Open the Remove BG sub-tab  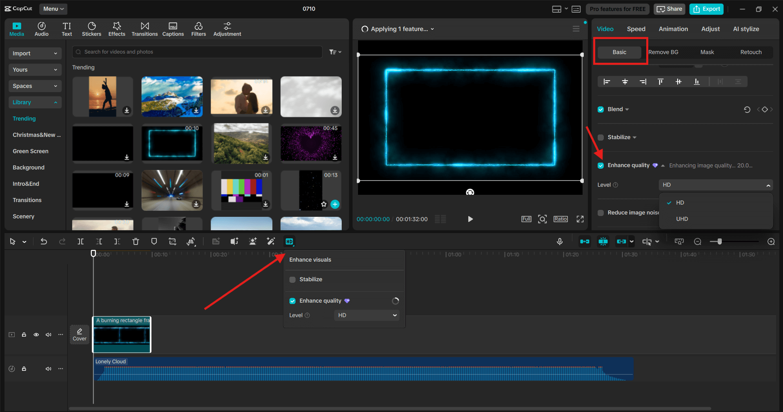point(663,52)
